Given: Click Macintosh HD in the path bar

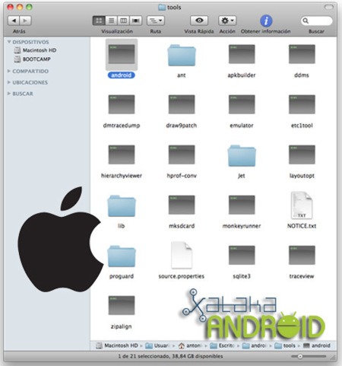Looking at the screenshot, I should (117, 345).
